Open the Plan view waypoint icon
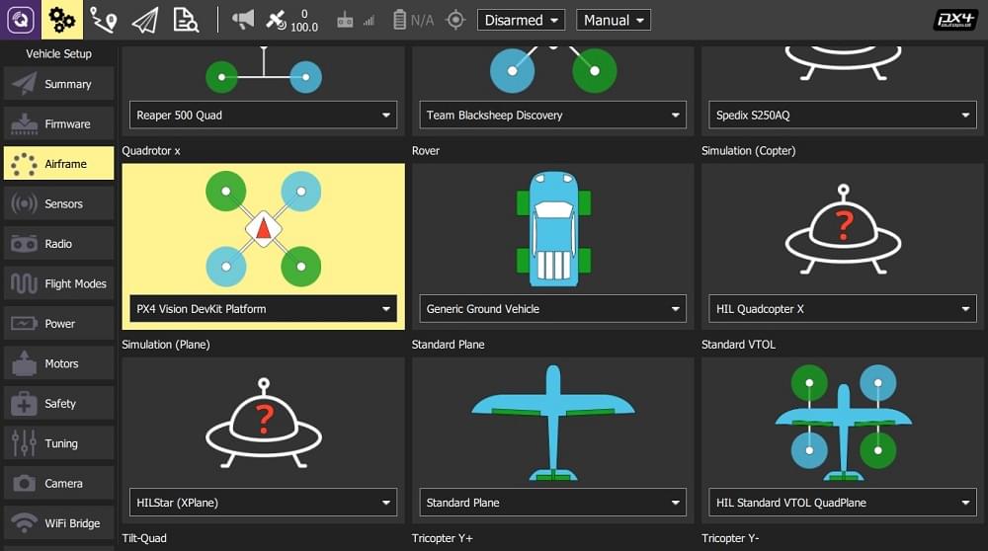988x551 pixels. [x=103, y=20]
